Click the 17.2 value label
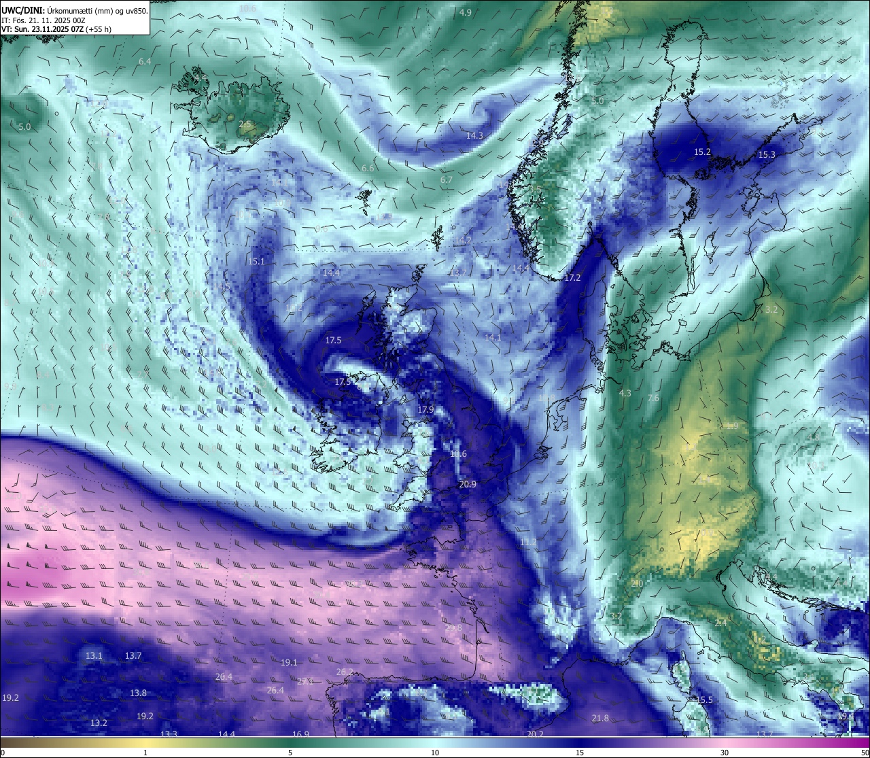Image resolution: width=870 pixels, height=758 pixels. 572,277
